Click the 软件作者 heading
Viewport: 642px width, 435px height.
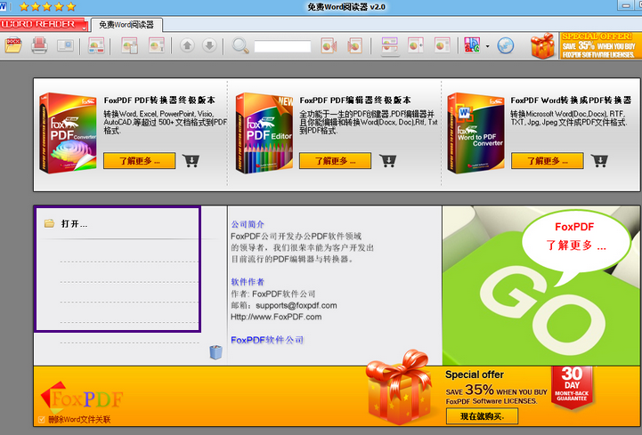pos(248,282)
